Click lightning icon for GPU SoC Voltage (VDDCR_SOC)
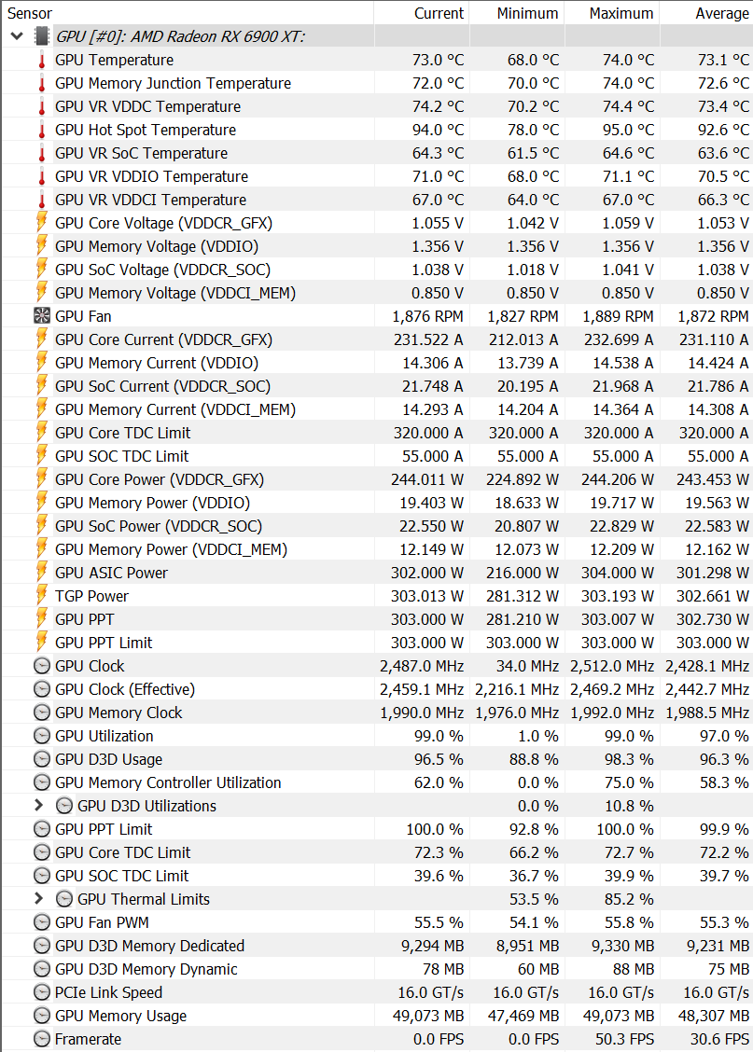The width and height of the screenshot is (753, 1052). [42, 270]
